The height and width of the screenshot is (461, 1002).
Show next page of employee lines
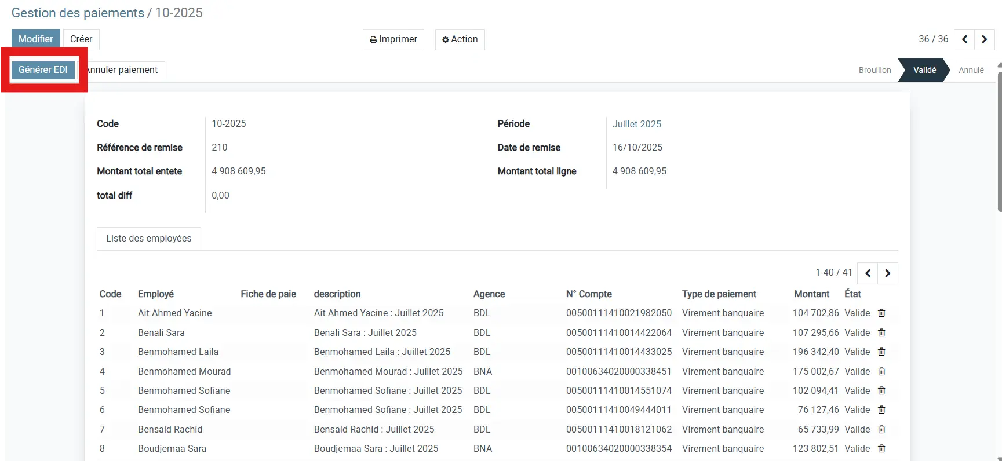pos(887,273)
